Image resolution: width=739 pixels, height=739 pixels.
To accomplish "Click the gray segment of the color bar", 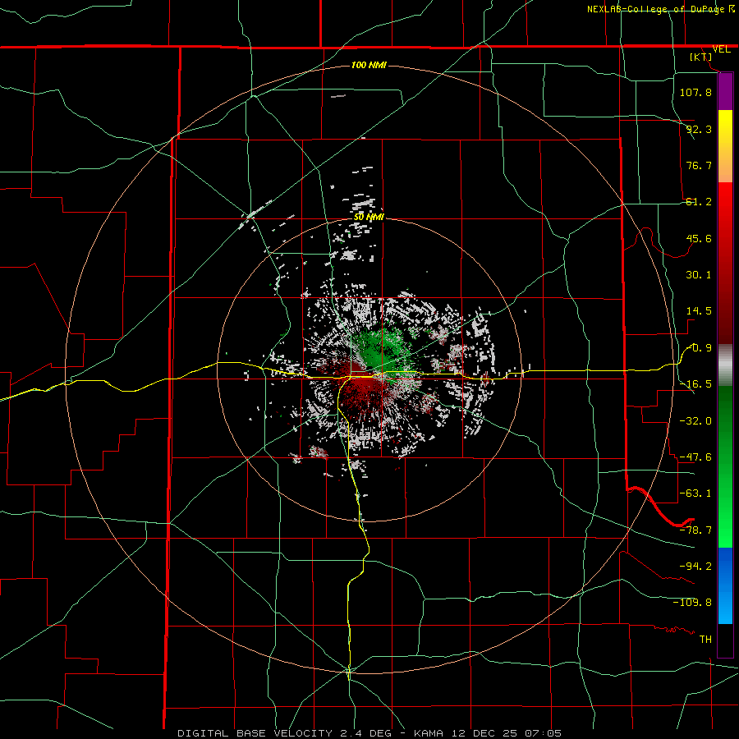I will point(725,365).
